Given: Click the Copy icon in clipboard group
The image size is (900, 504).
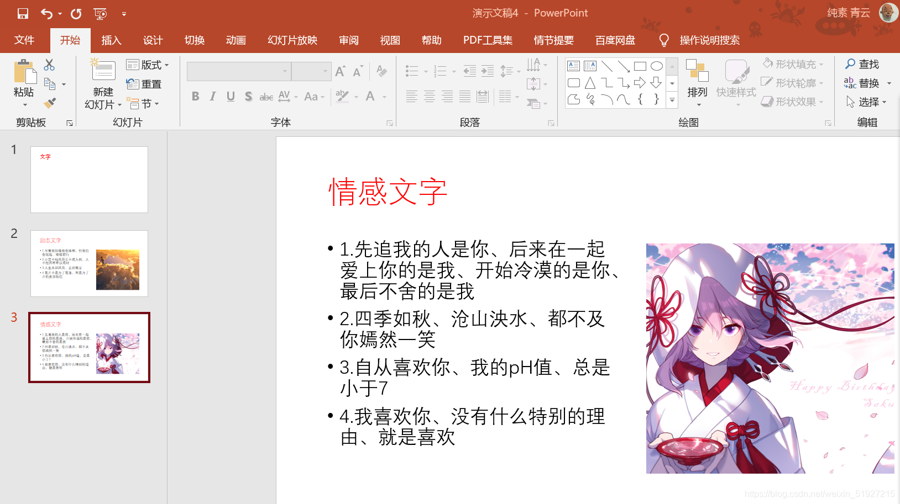Looking at the screenshot, I should (50, 84).
